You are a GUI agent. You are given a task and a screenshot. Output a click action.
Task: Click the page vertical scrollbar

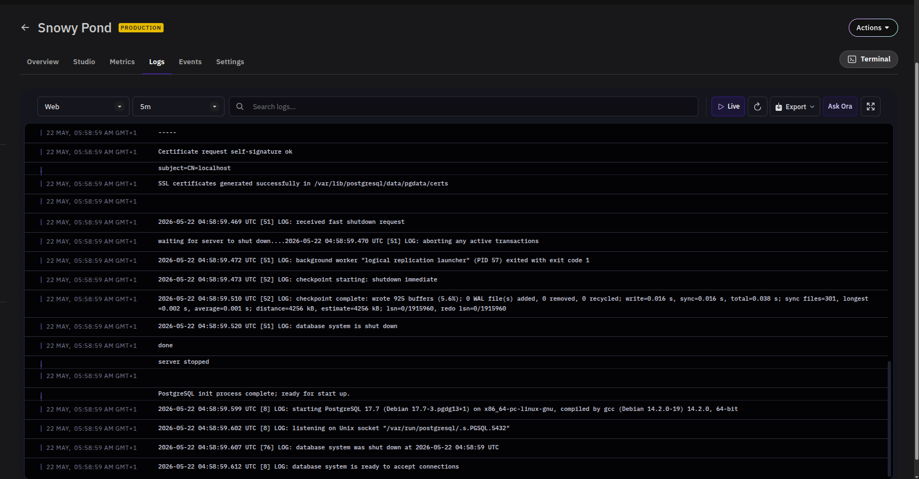point(916,261)
